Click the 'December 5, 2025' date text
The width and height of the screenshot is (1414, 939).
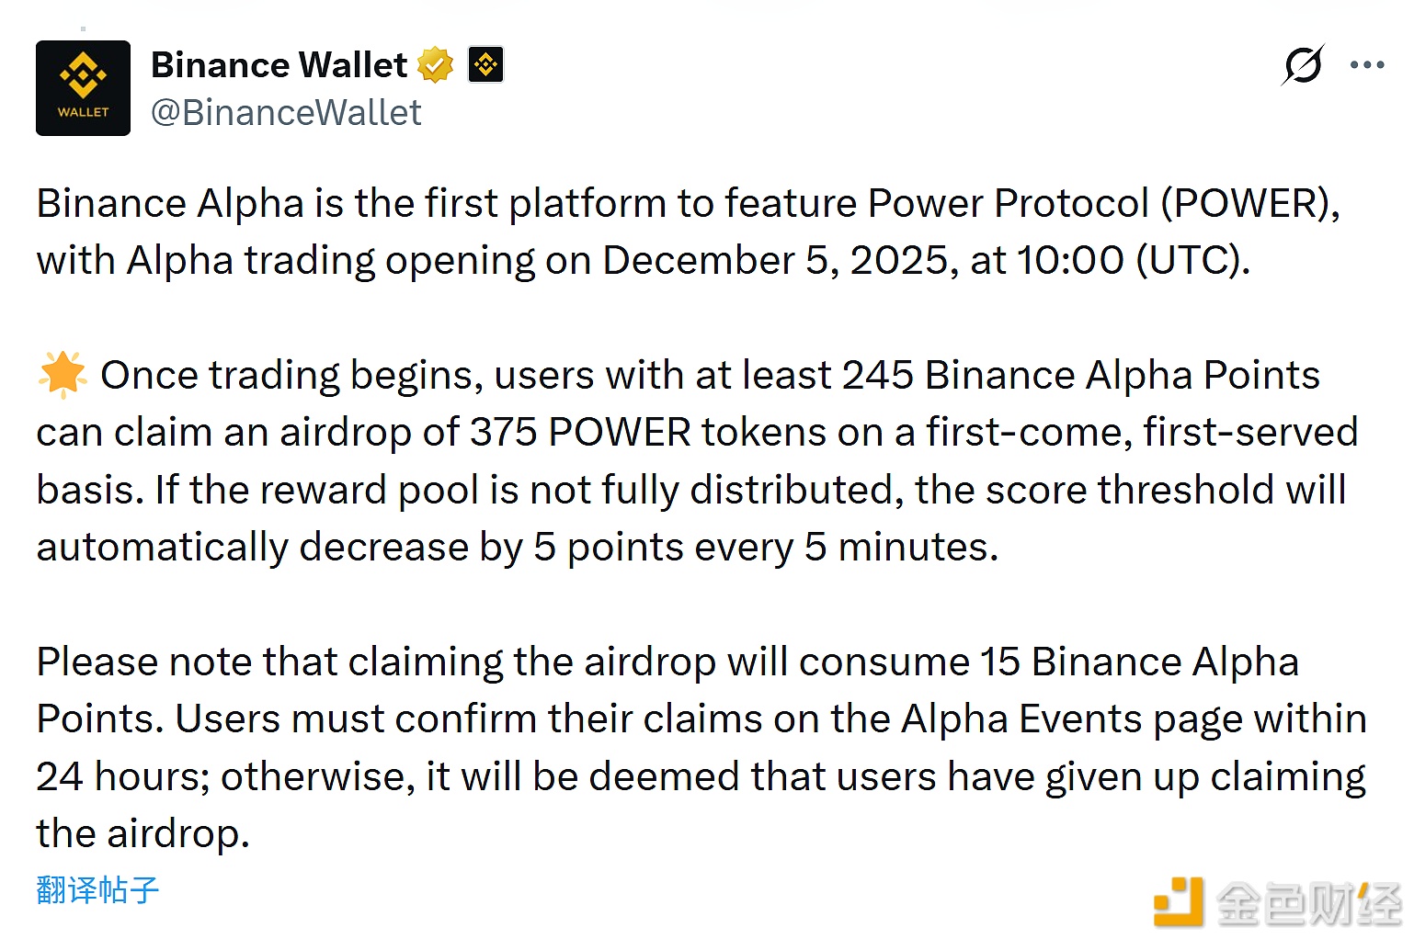(775, 261)
